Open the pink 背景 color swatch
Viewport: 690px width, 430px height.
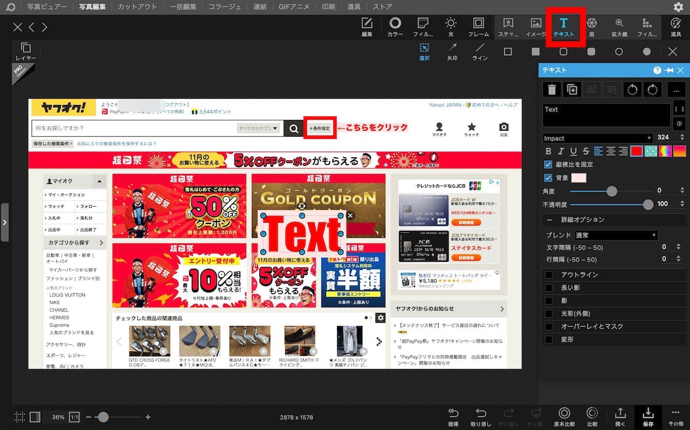coord(578,178)
